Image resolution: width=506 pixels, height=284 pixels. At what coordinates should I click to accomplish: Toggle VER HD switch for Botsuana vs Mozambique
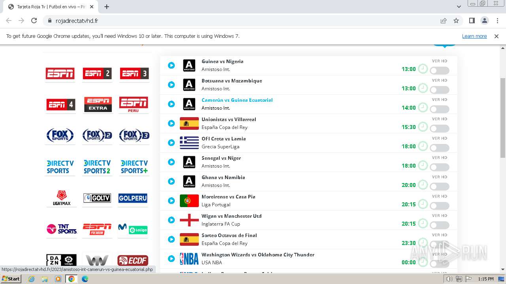(x=440, y=90)
